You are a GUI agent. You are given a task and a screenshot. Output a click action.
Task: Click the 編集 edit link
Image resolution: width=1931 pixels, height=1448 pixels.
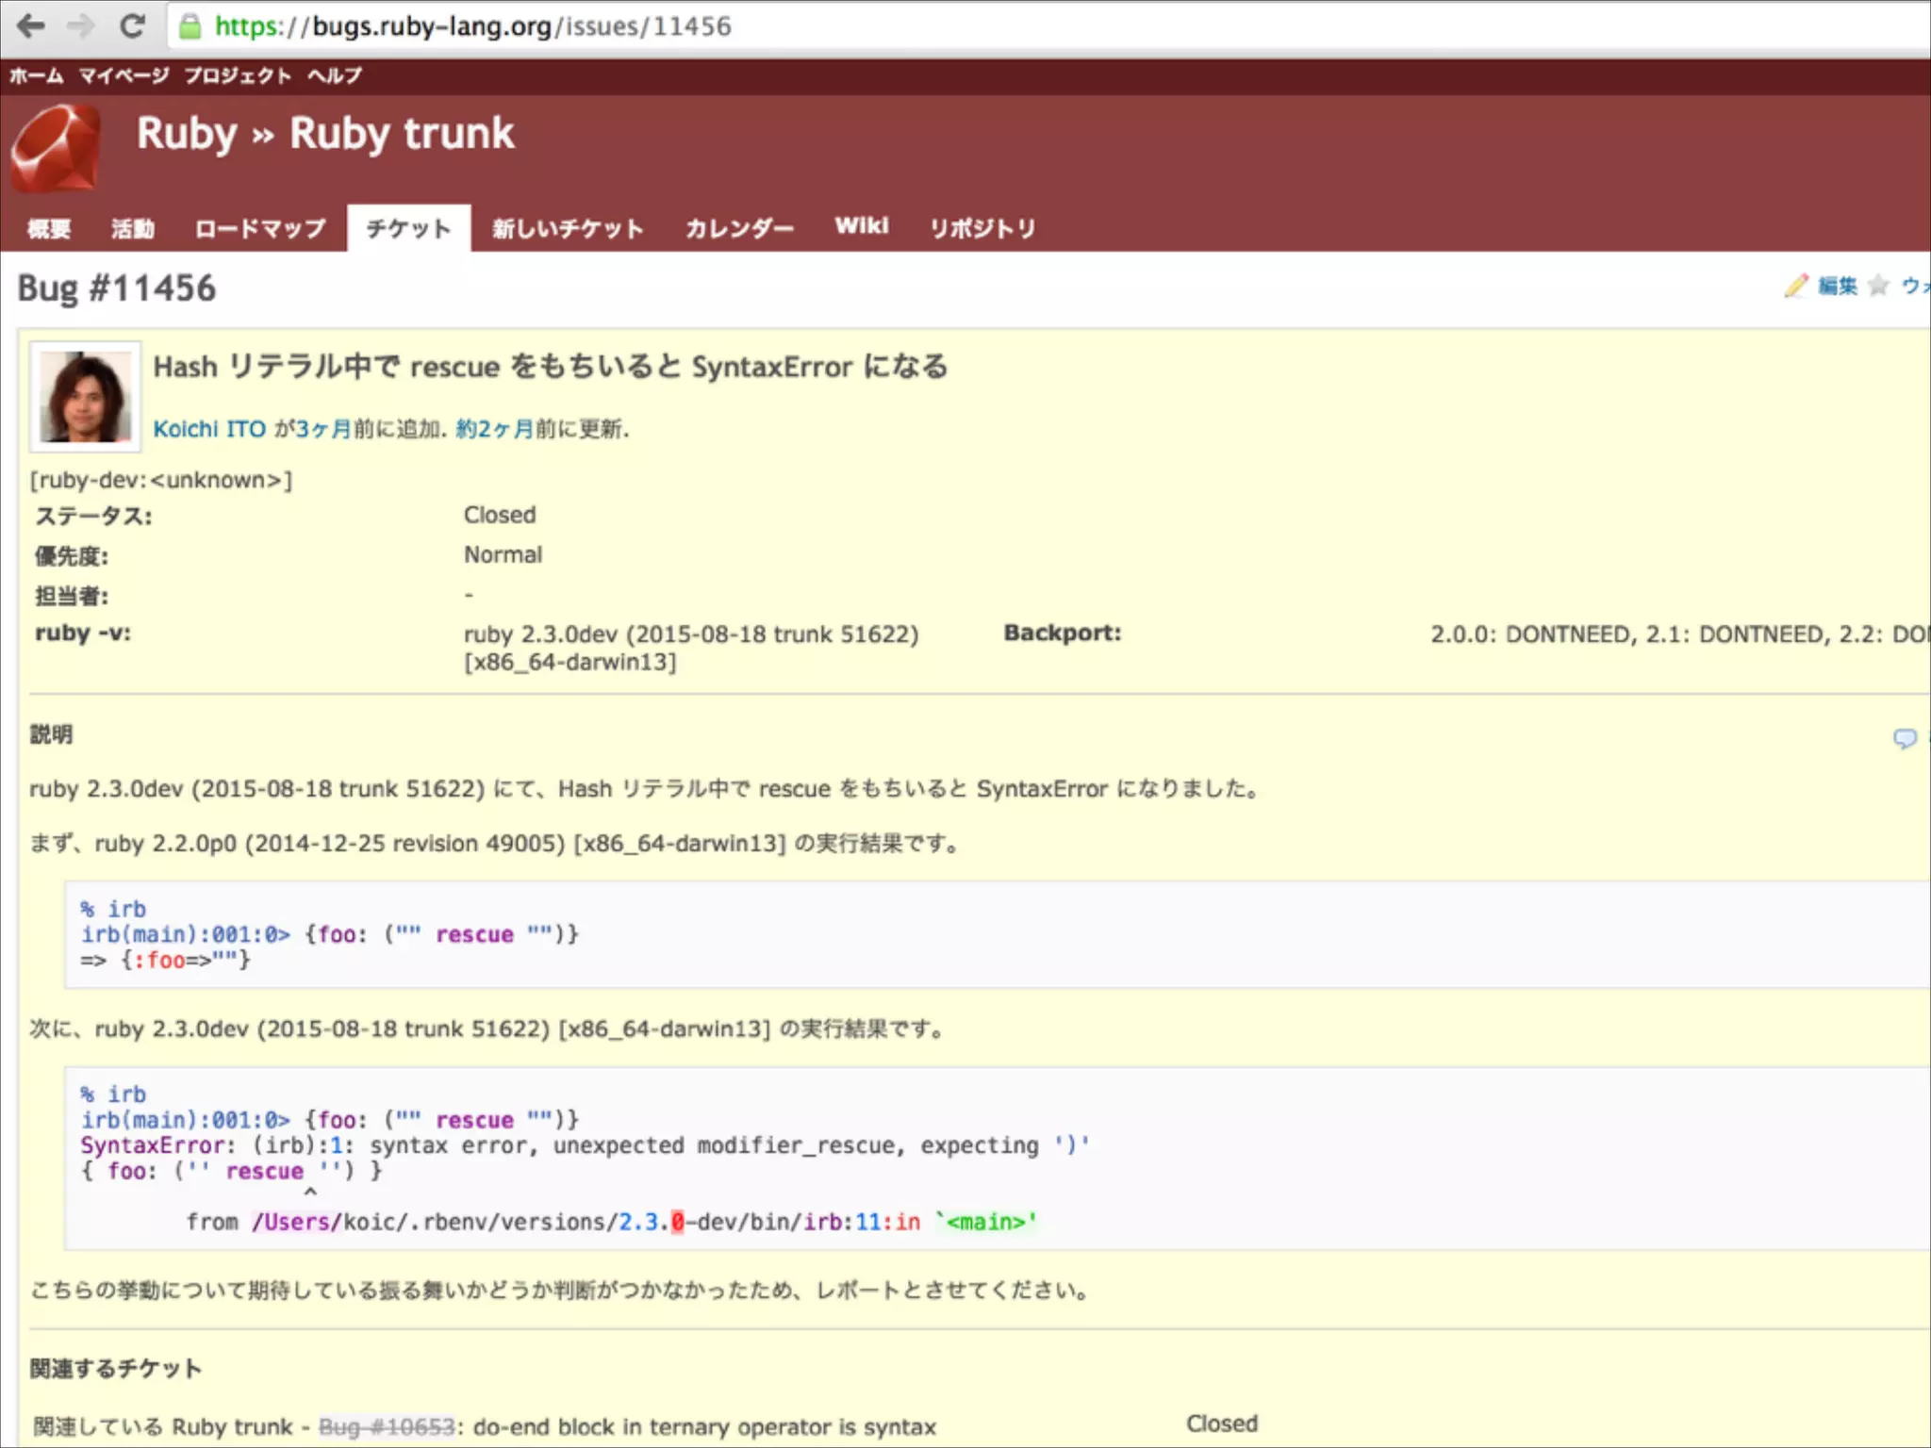[1838, 286]
